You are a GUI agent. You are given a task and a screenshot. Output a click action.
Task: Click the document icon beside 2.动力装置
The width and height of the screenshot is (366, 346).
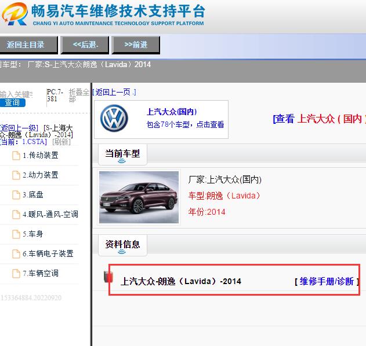pos(16,175)
